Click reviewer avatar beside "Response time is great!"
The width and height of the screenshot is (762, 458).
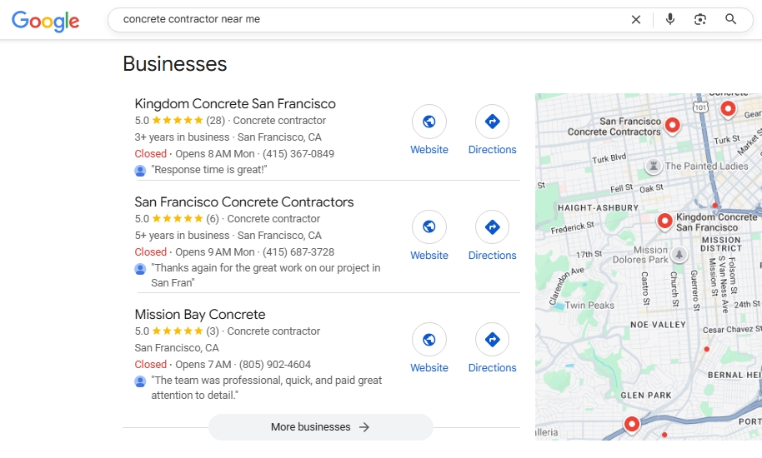(x=140, y=171)
